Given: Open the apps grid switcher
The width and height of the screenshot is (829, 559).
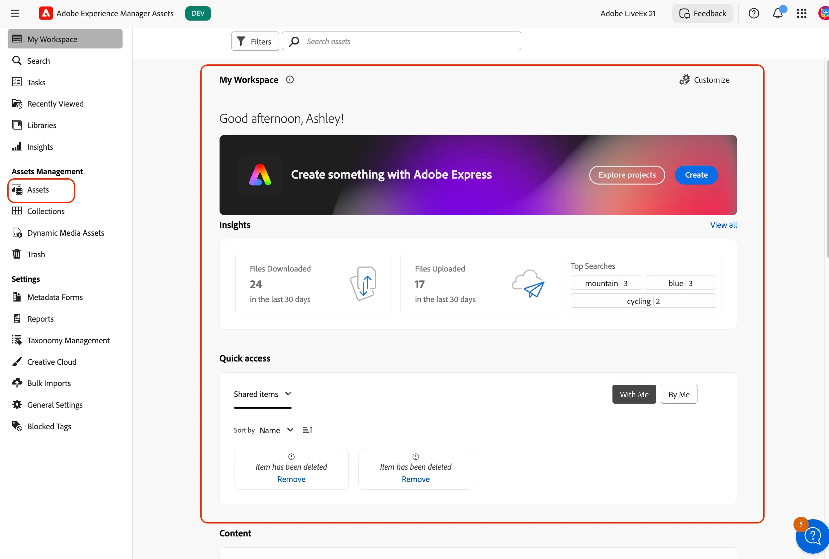Looking at the screenshot, I should click(x=801, y=14).
